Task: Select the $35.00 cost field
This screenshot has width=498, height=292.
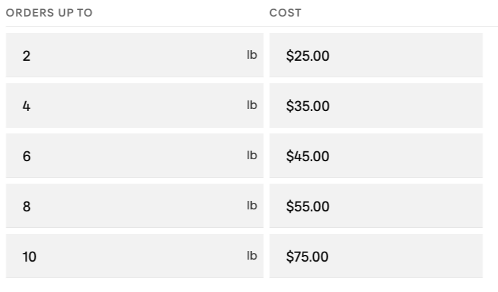Action: 376,106
